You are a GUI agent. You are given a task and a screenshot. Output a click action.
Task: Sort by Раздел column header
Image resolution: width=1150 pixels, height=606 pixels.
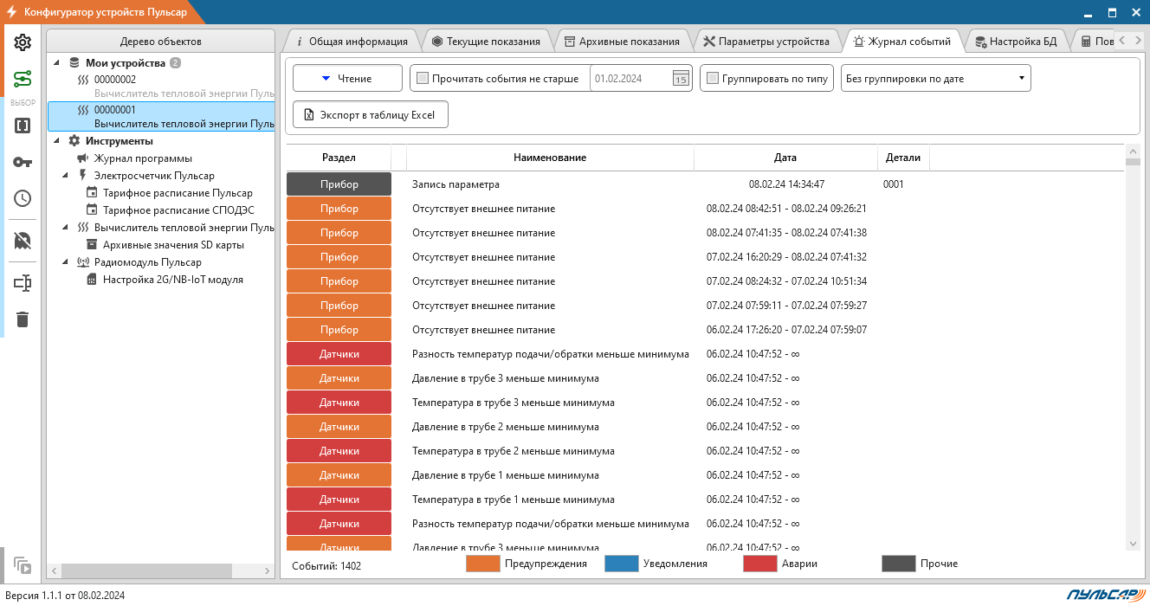point(339,158)
